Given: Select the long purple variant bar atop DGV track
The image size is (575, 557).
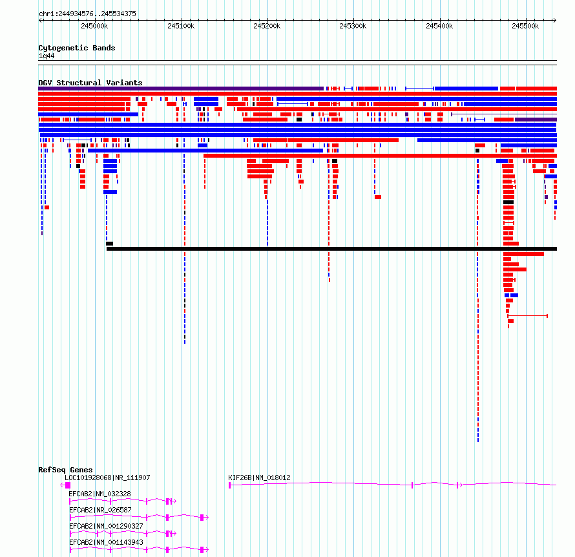Looking at the screenshot, I should click(181, 89).
